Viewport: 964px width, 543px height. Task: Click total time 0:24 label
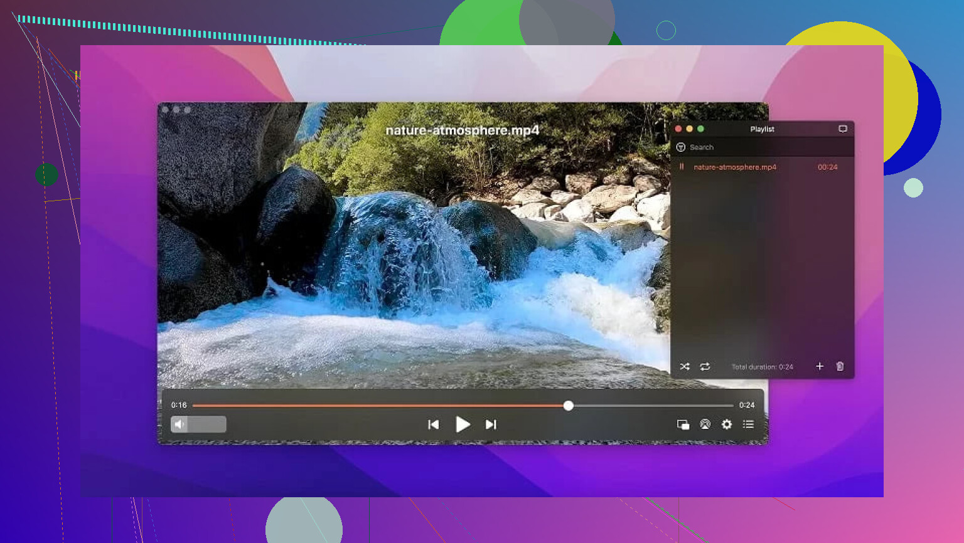coord(747,405)
